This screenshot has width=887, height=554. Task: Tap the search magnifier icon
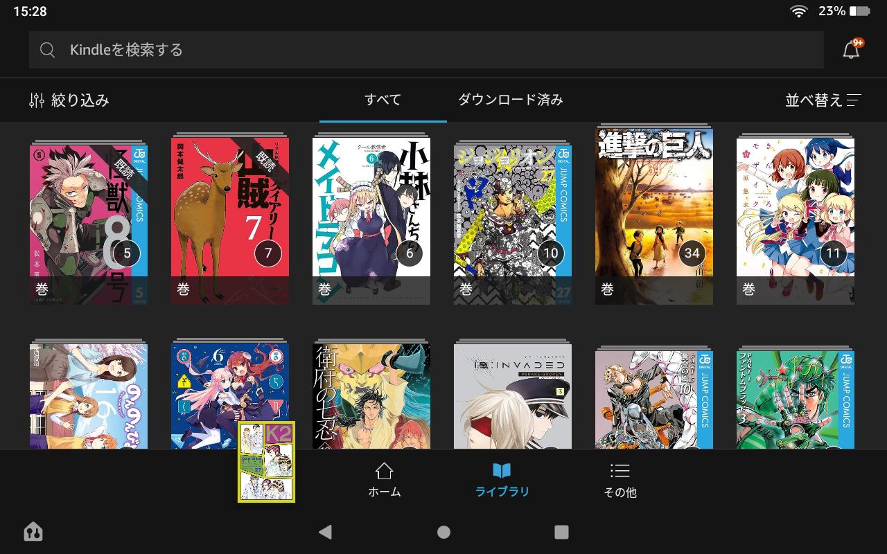(47, 50)
